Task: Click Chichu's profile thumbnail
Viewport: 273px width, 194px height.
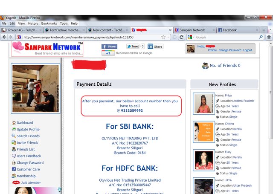Action: (x=204, y=132)
